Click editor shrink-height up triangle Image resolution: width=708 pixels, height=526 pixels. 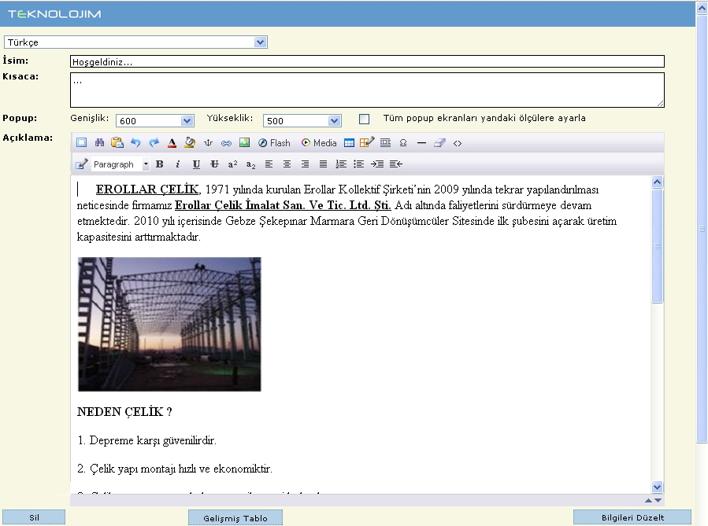(648, 500)
